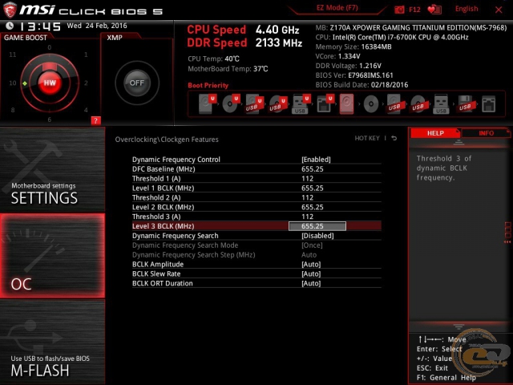
Task: Switch to EZ Mode (F7)
Action: pos(337,8)
